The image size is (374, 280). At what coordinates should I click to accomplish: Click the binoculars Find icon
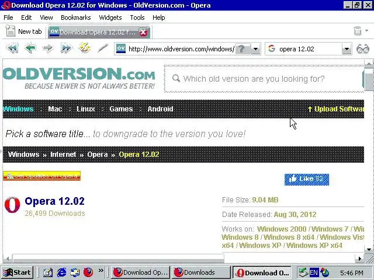[362, 49]
